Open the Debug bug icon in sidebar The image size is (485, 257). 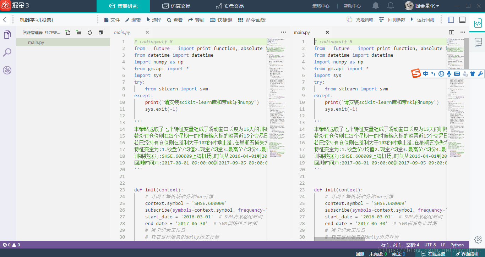pos(7,70)
